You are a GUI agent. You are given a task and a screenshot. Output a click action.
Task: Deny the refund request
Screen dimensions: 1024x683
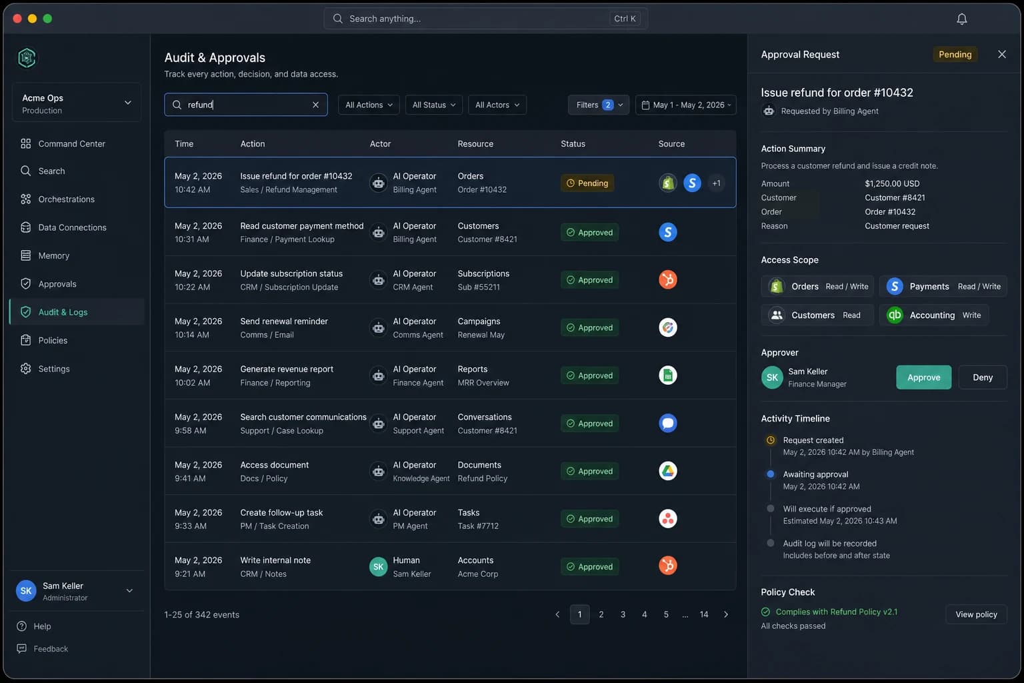click(x=983, y=378)
